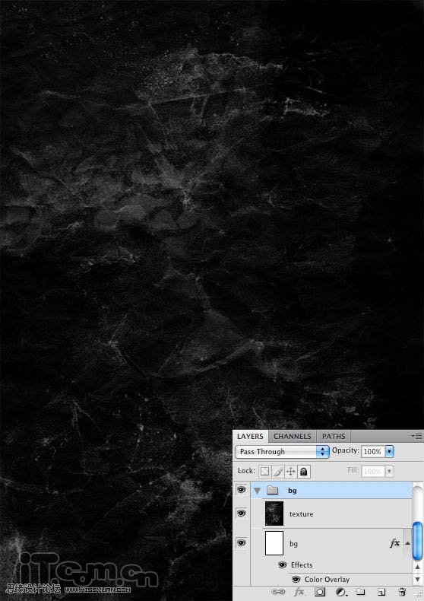
Task: Click the fx badge on bg layer
Action: point(394,542)
